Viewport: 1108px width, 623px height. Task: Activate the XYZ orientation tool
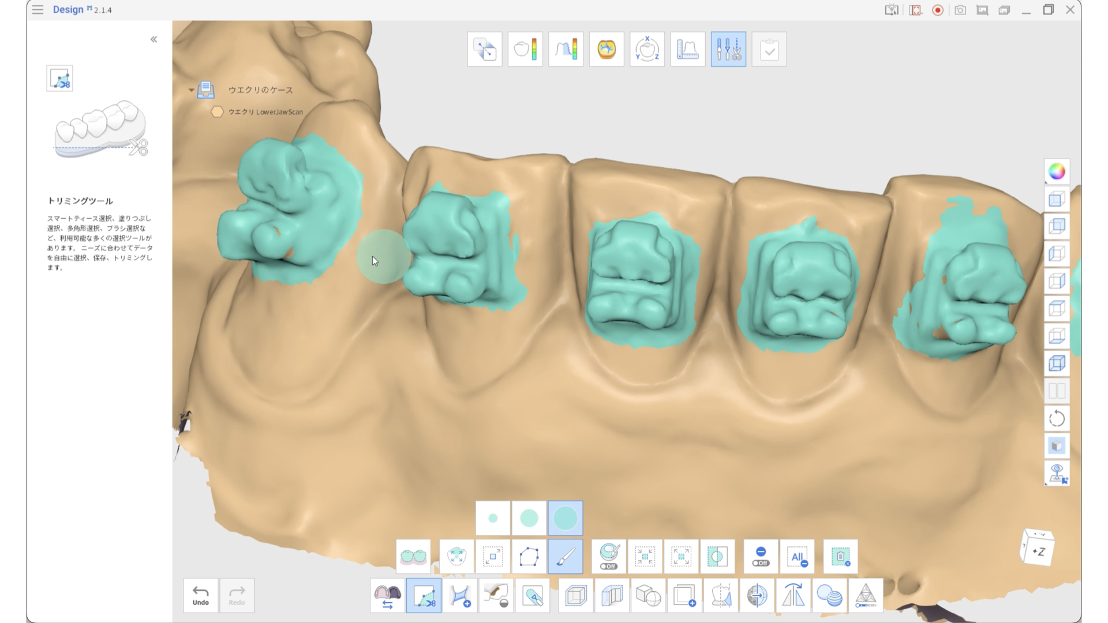[647, 48]
